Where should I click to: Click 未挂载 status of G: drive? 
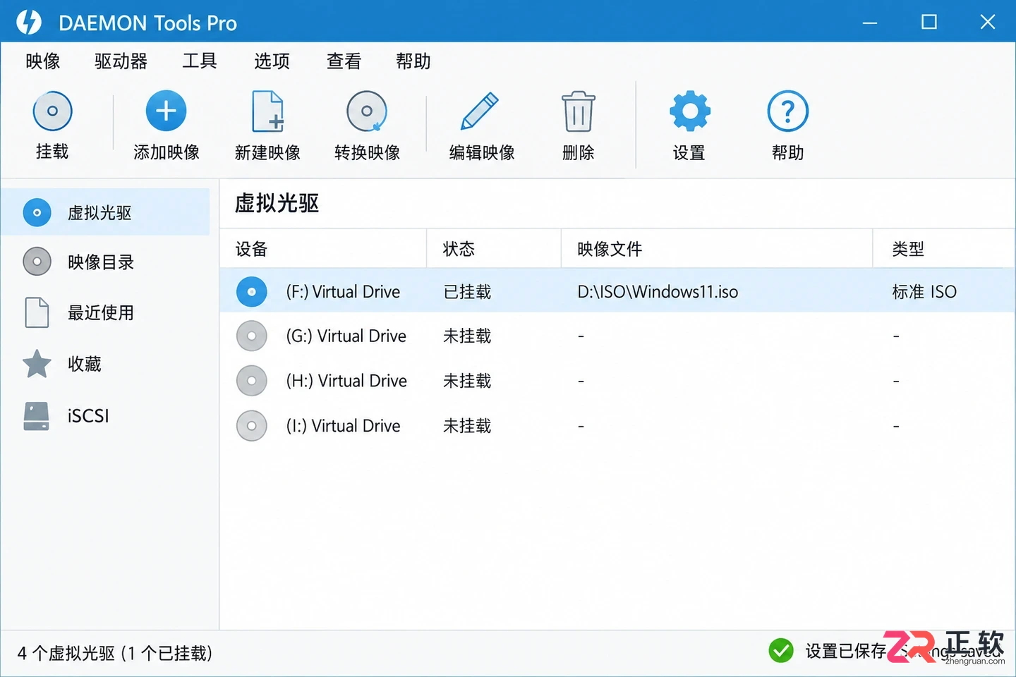tap(467, 336)
